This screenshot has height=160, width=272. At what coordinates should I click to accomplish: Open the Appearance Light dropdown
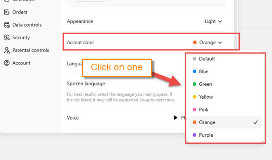[x=213, y=21]
